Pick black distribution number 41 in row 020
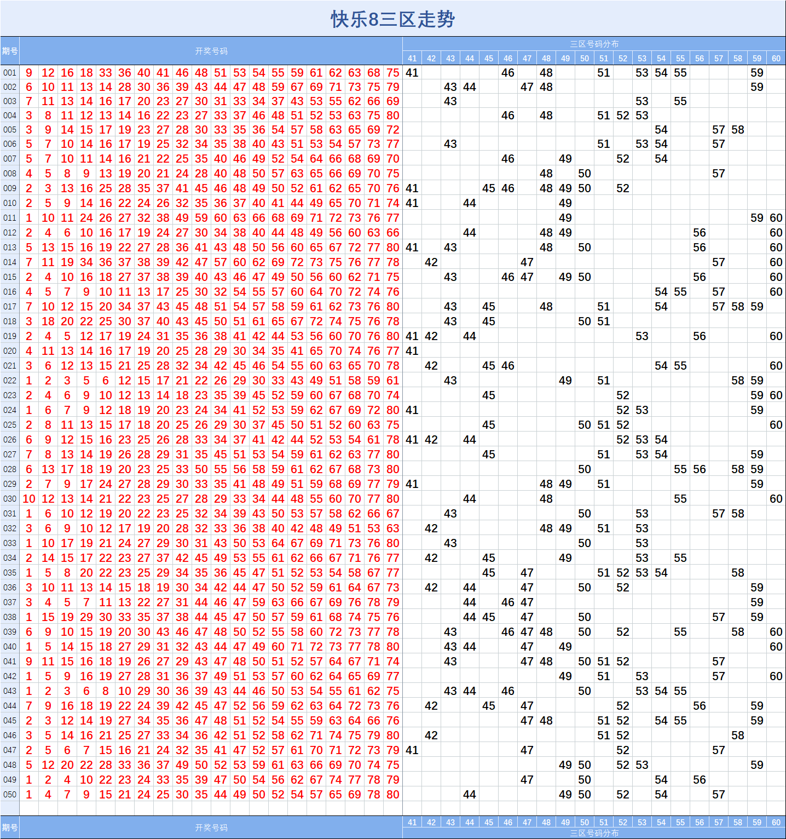The width and height of the screenshot is (786, 839). click(412, 351)
